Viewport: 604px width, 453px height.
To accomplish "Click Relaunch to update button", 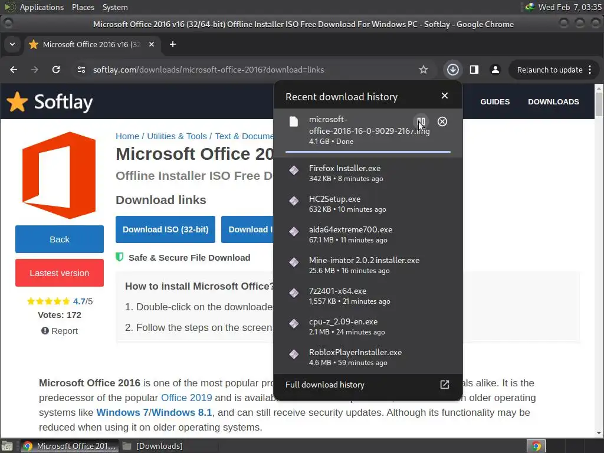I will (550, 70).
